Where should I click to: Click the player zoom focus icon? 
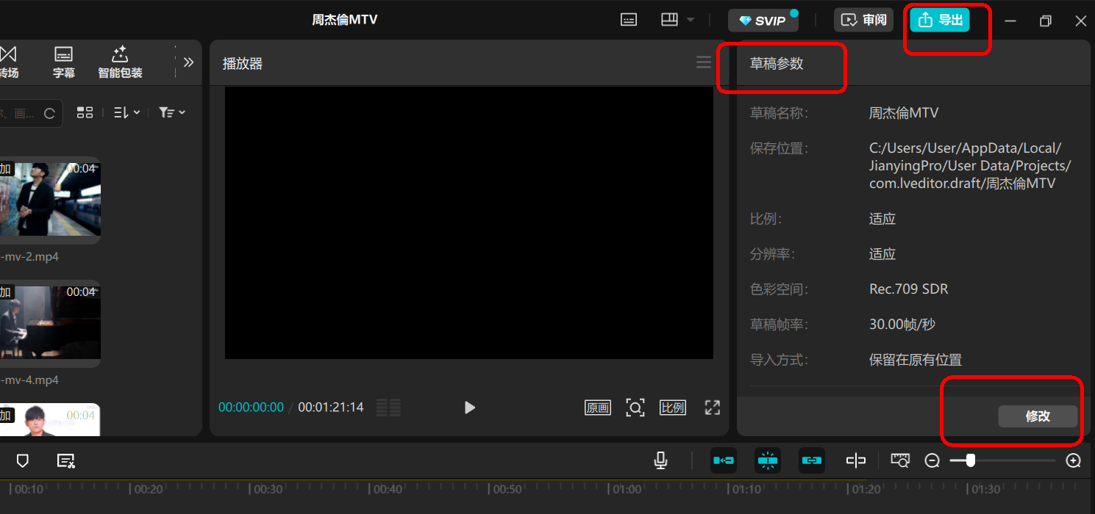click(x=635, y=408)
